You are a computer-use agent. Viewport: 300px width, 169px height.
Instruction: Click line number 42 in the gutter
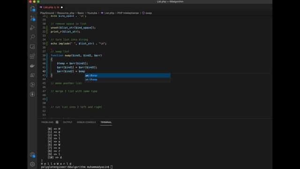[44, 71]
